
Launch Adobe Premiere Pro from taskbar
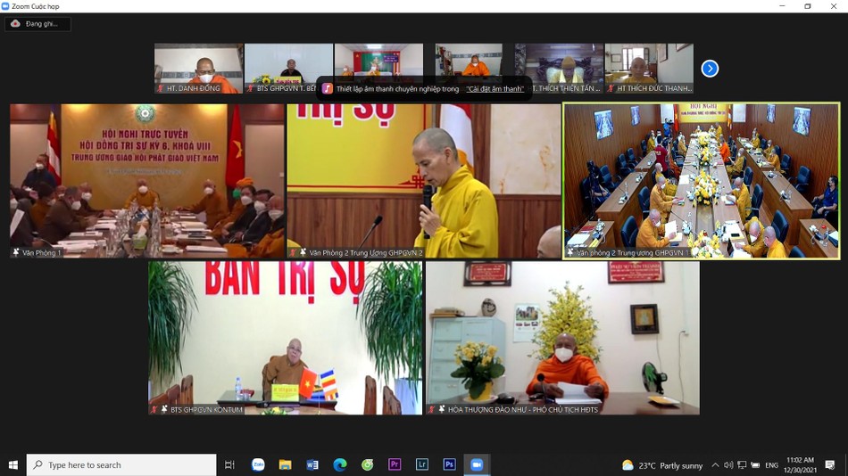click(x=395, y=464)
